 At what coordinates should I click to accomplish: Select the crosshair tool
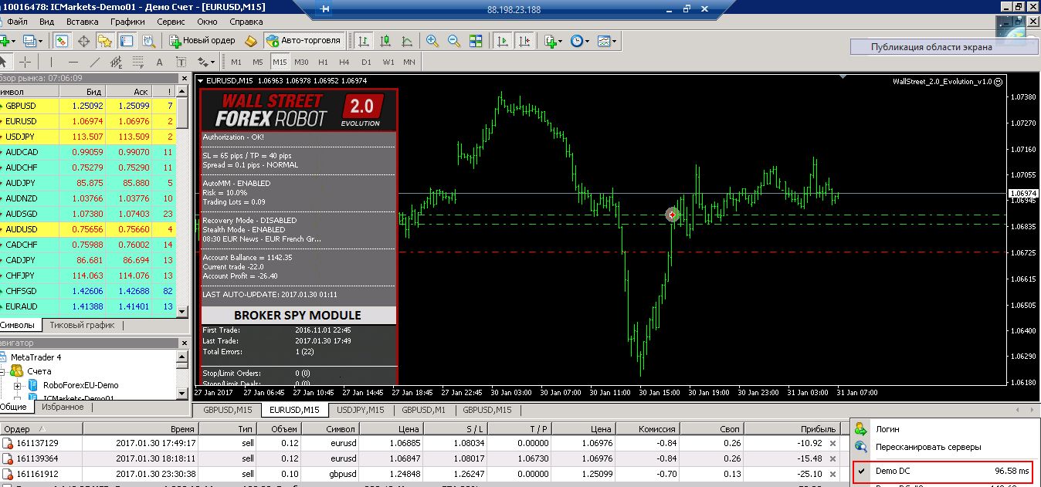coord(25,62)
